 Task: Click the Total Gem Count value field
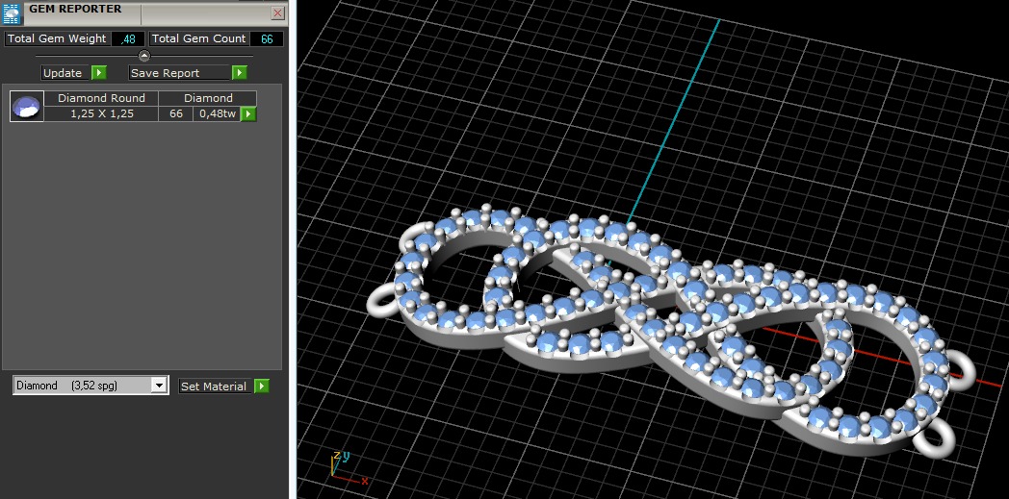pyautogui.click(x=267, y=38)
